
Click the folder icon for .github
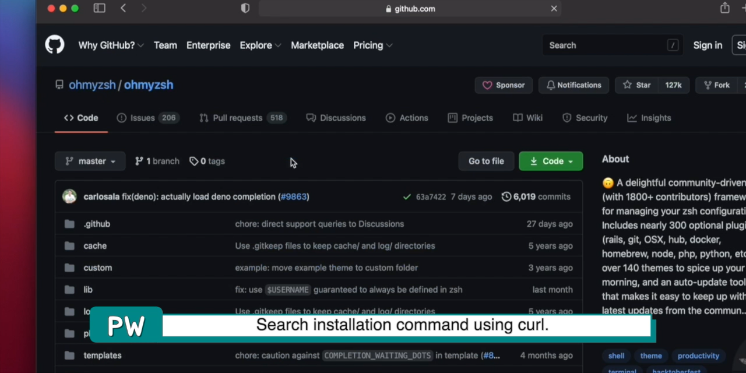(69, 224)
